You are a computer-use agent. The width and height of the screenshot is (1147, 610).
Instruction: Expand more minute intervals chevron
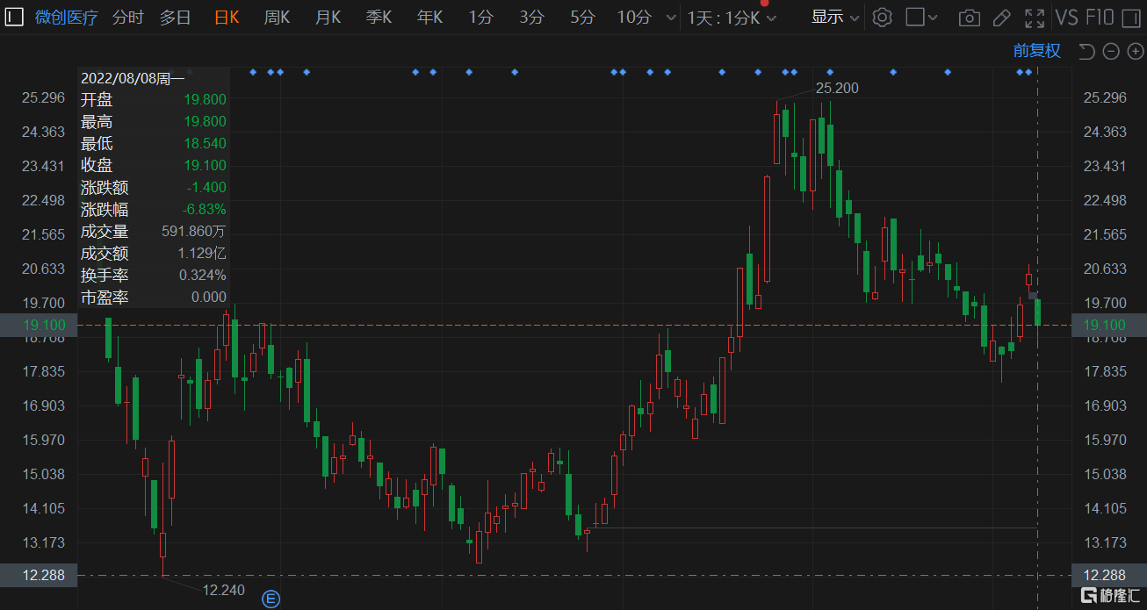pos(672,18)
